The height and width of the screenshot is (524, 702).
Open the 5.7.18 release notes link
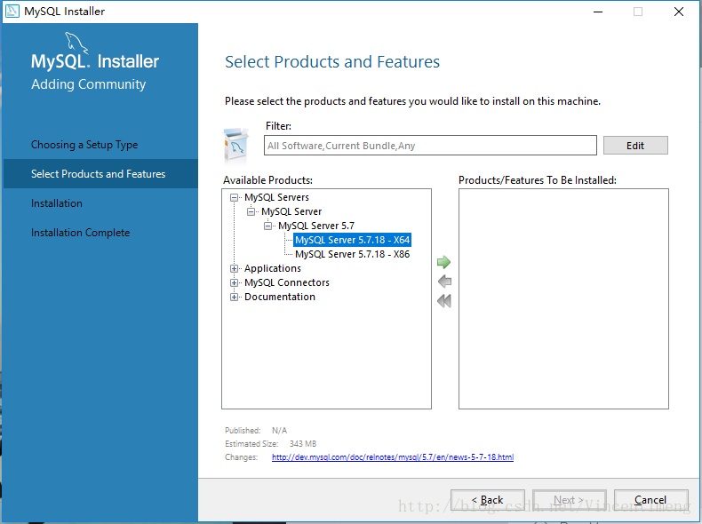tap(392, 457)
